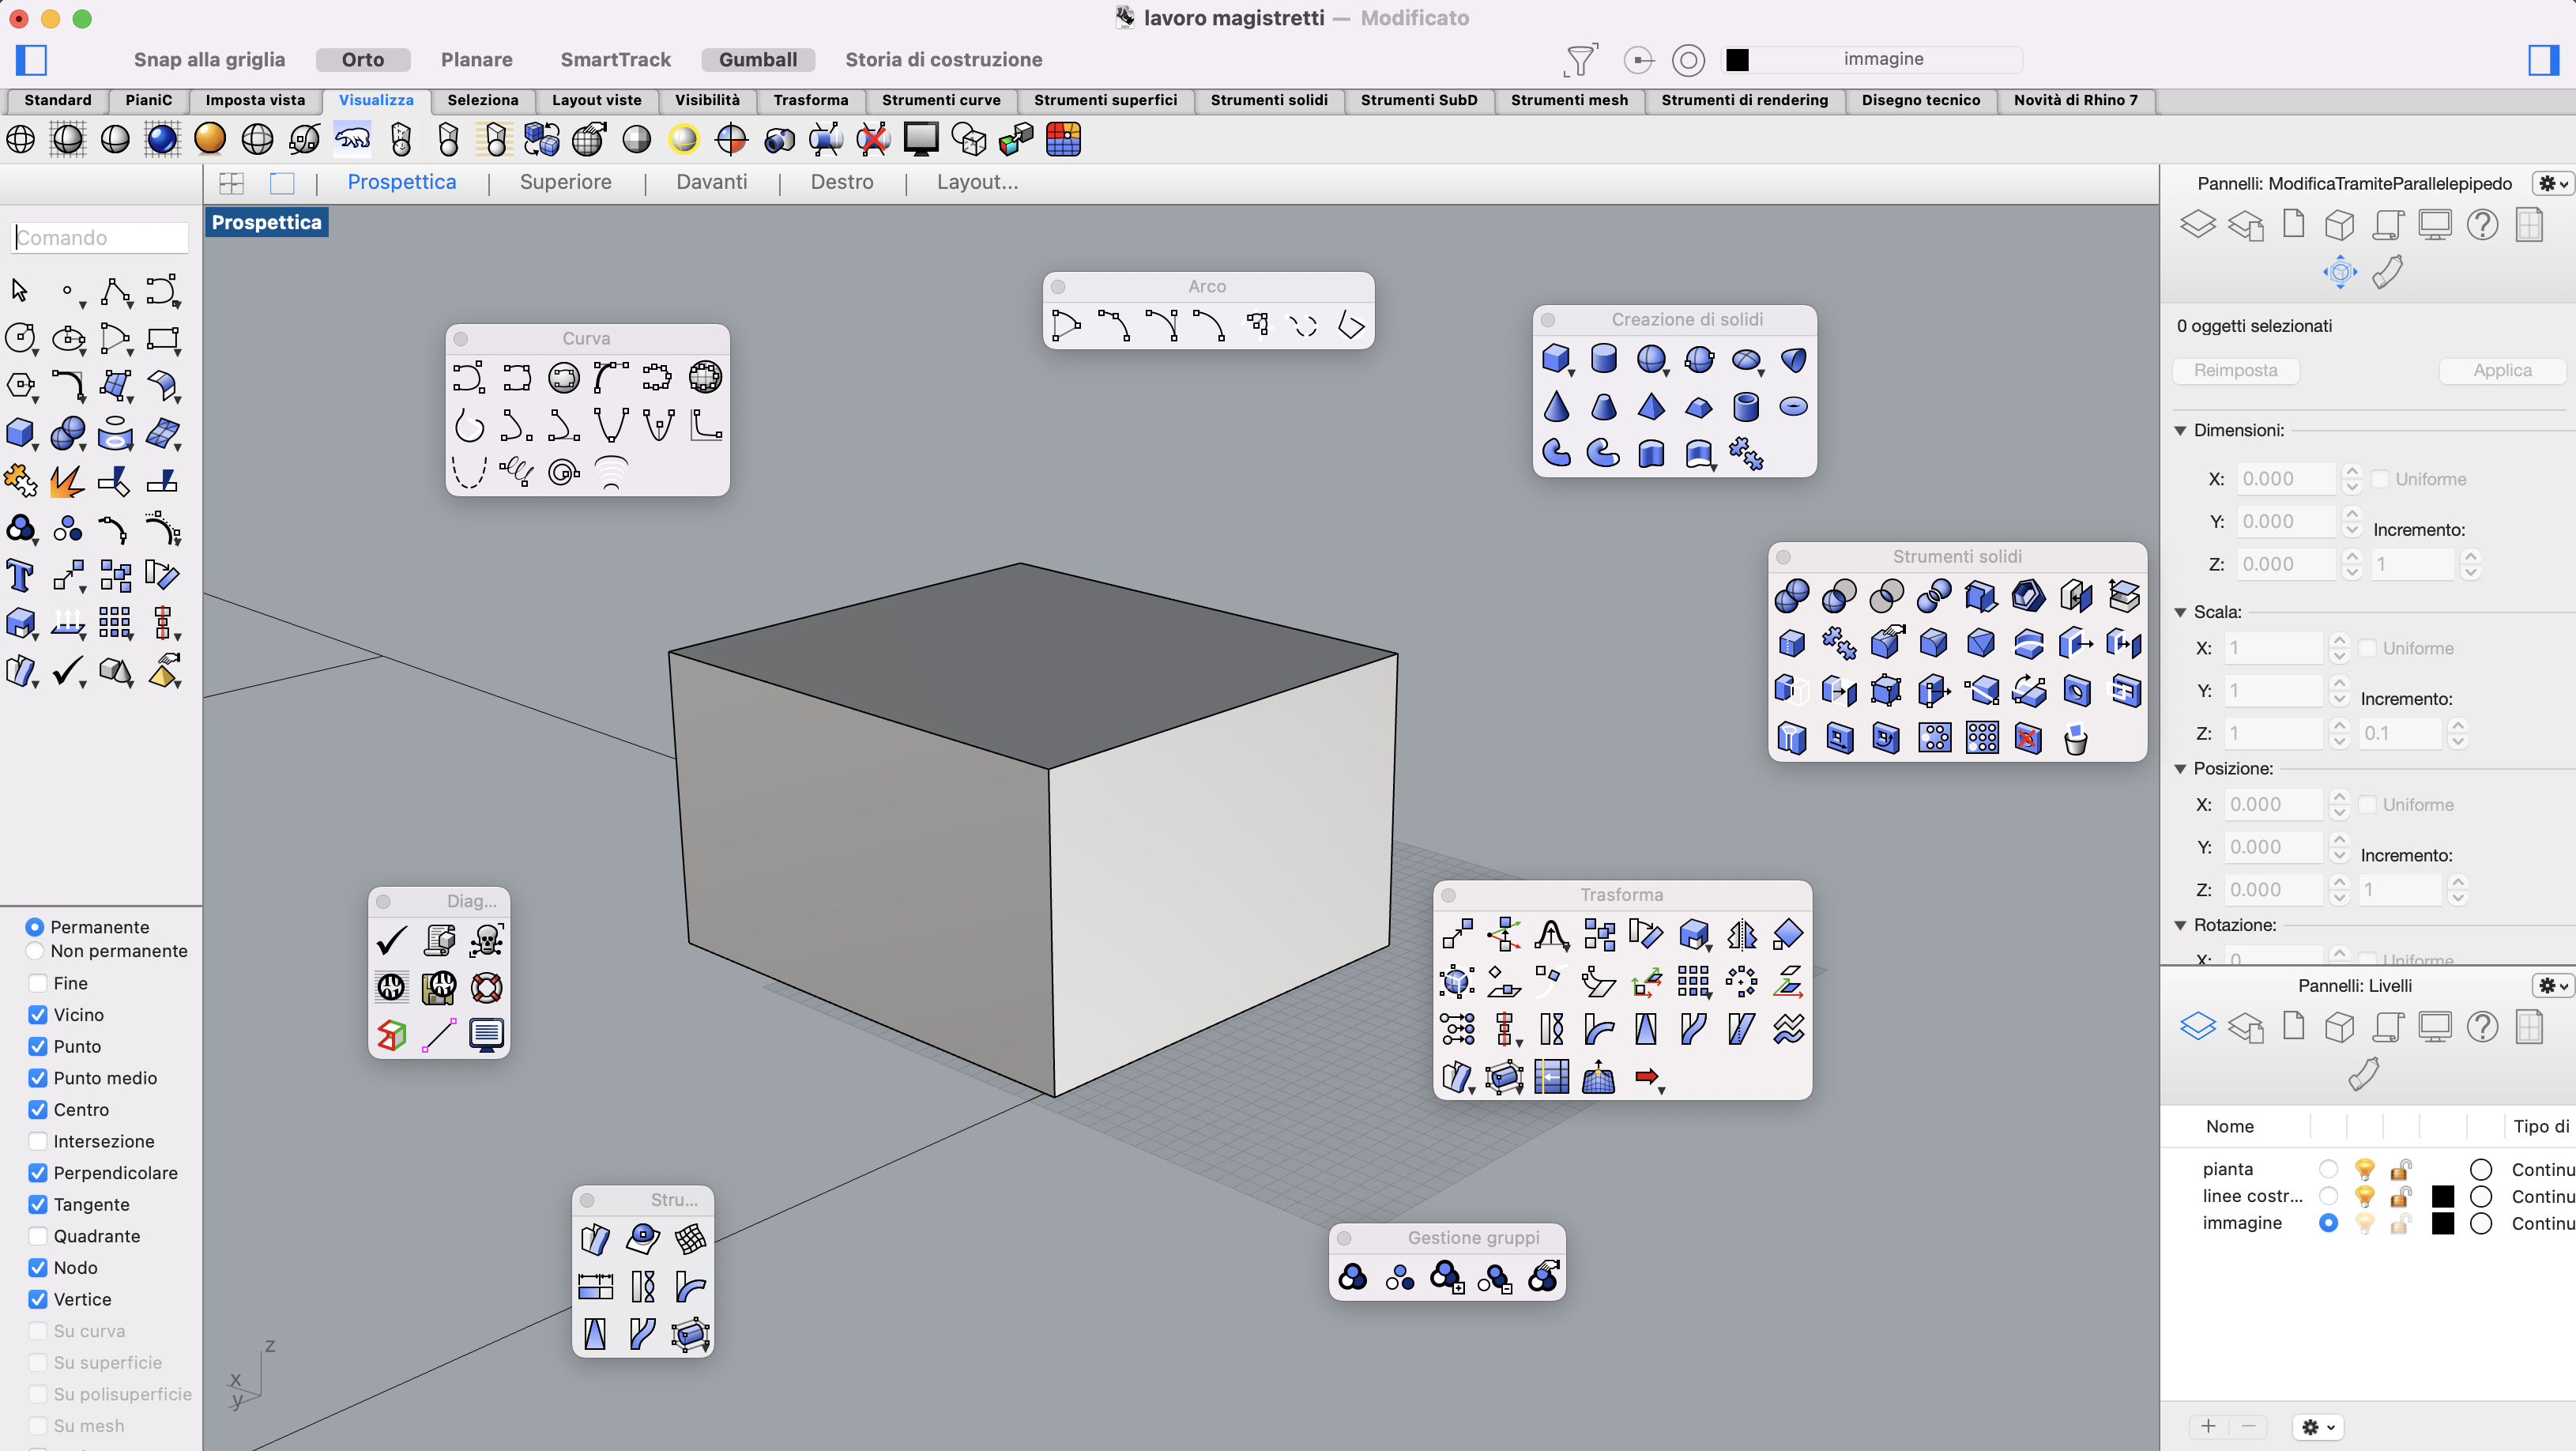2576x1451 pixels.
Task: Click the Boolean Union icon in Strumenti solidi
Action: click(1791, 596)
